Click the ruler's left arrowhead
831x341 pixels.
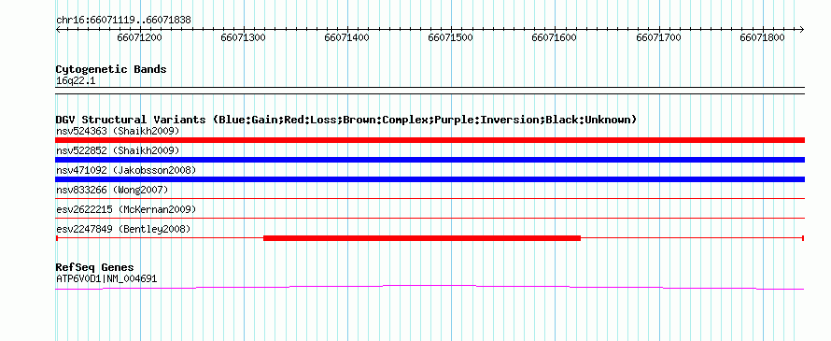tap(58, 29)
